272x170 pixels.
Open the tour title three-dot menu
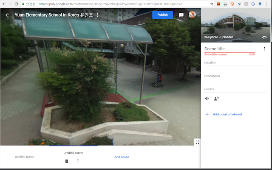pyautogui.click(x=97, y=15)
